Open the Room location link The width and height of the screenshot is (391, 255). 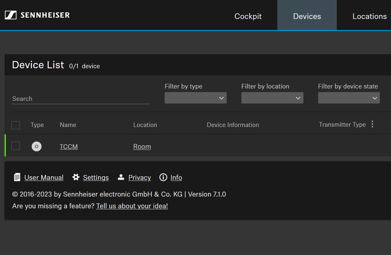click(142, 147)
